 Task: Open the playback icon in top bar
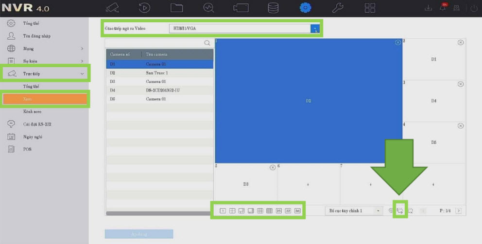pyautogui.click(x=144, y=8)
